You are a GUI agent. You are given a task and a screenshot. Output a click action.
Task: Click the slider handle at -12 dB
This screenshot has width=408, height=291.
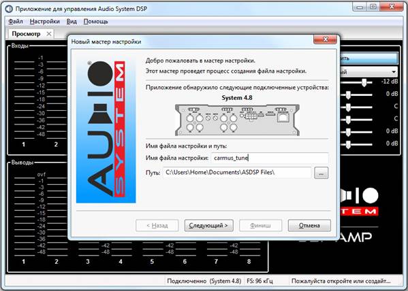coord(364,82)
